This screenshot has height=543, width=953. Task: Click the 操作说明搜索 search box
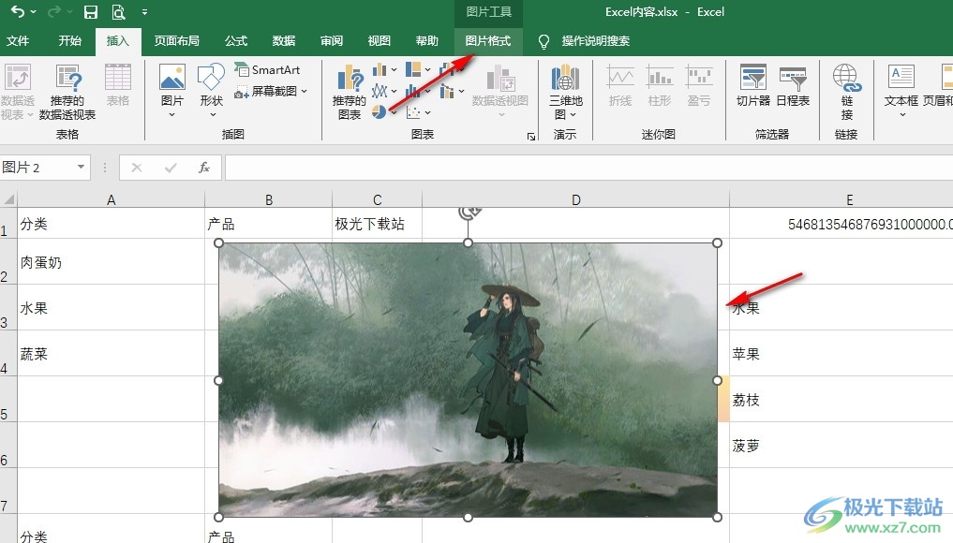595,40
